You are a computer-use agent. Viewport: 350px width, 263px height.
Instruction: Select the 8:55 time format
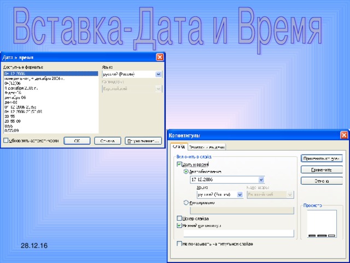pos(51,126)
